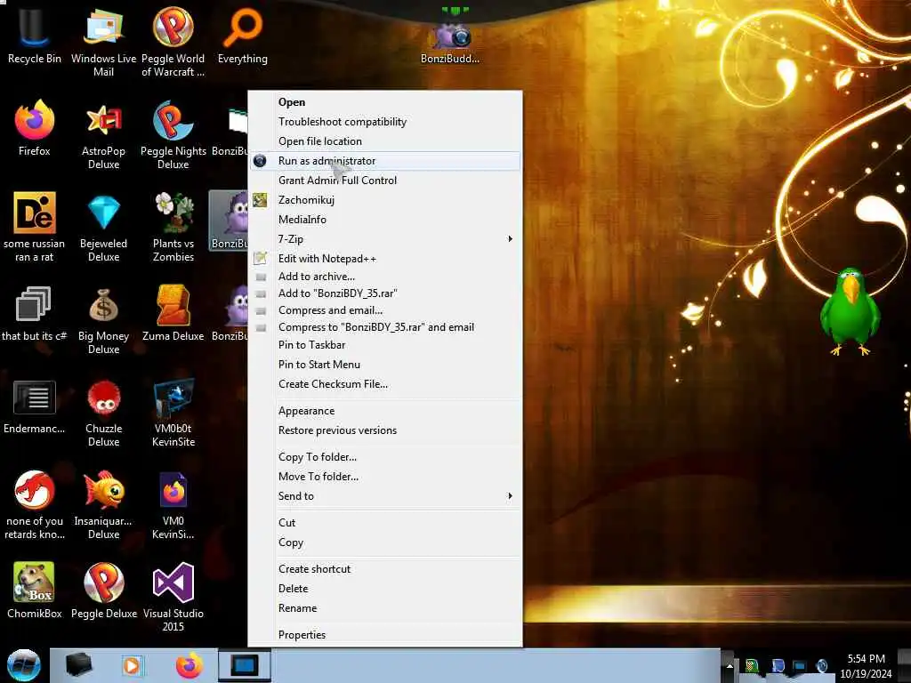
Task: Click the taskbar clock showing 5:54 PM
Action: click(866, 666)
